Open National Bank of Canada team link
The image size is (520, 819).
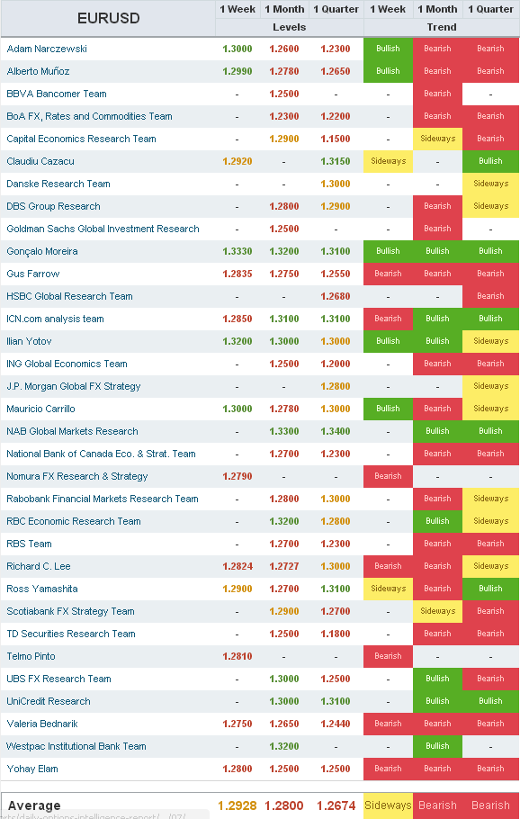tap(102, 453)
